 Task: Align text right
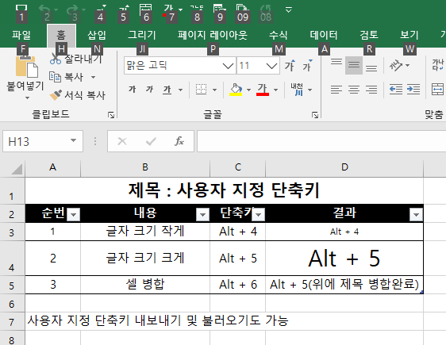pyautogui.click(x=371, y=90)
